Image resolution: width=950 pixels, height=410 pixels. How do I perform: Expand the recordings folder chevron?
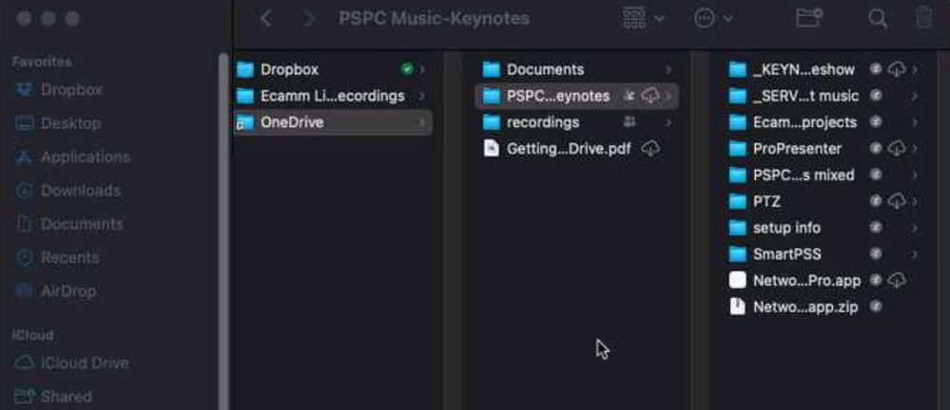pos(669,122)
